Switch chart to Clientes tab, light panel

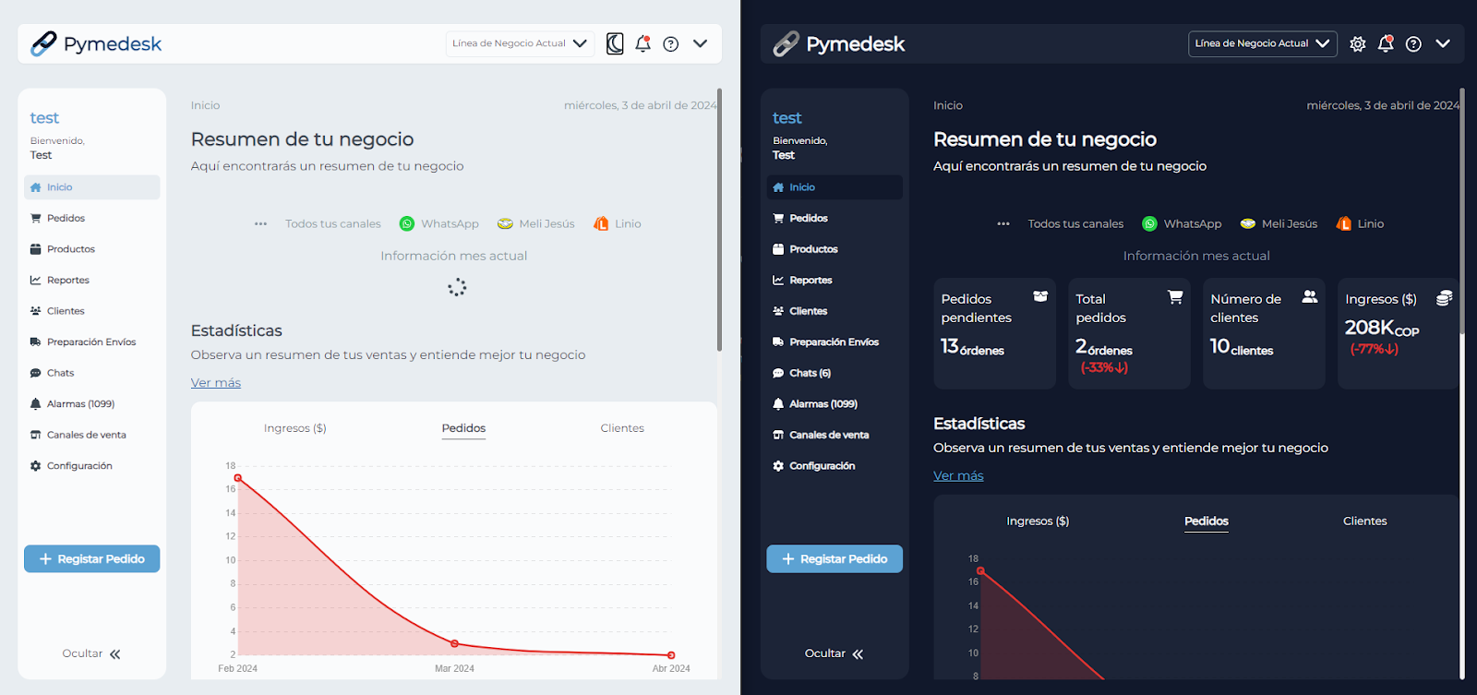point(622,428)
